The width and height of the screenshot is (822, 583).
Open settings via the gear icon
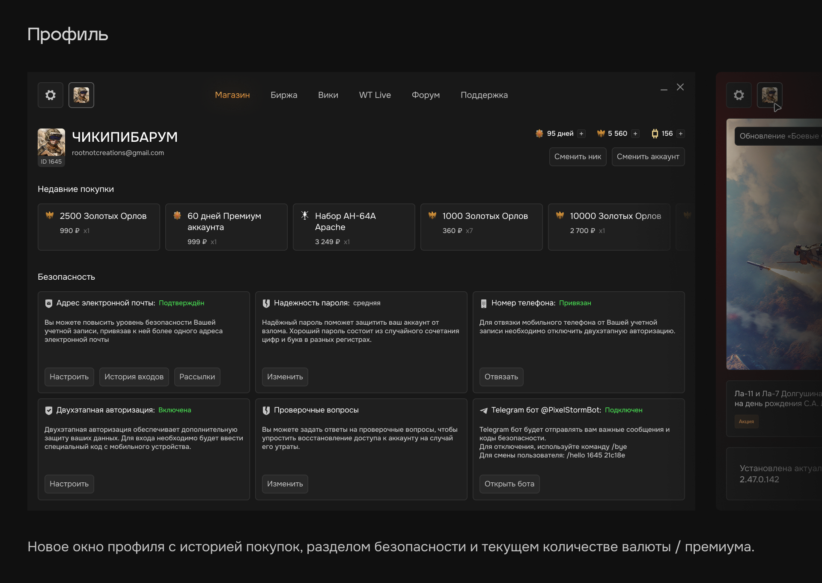pyautogui.click(x=51, y=95)
